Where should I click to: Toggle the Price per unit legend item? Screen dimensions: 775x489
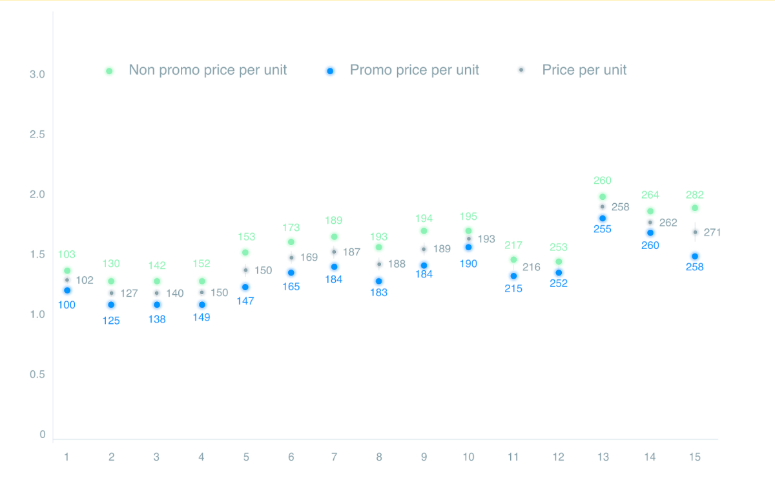pyautogui.click(x=573, y=70)
